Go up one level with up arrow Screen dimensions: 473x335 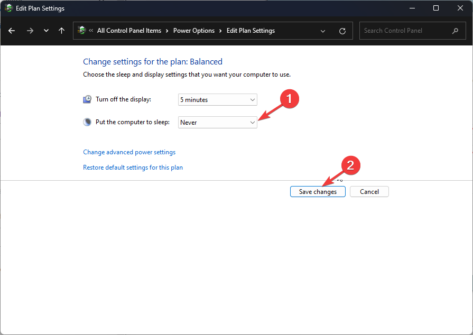61,31
